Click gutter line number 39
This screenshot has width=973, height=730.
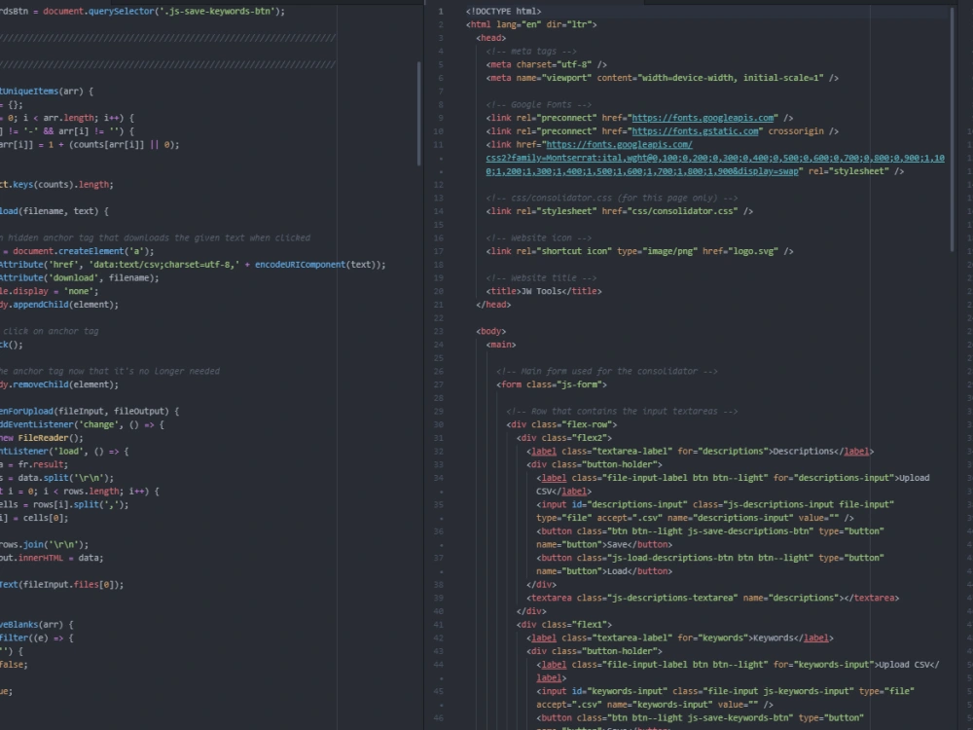438,598
